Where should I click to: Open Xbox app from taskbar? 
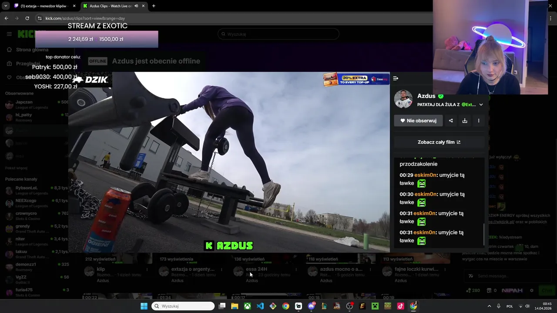coord(247,306)
